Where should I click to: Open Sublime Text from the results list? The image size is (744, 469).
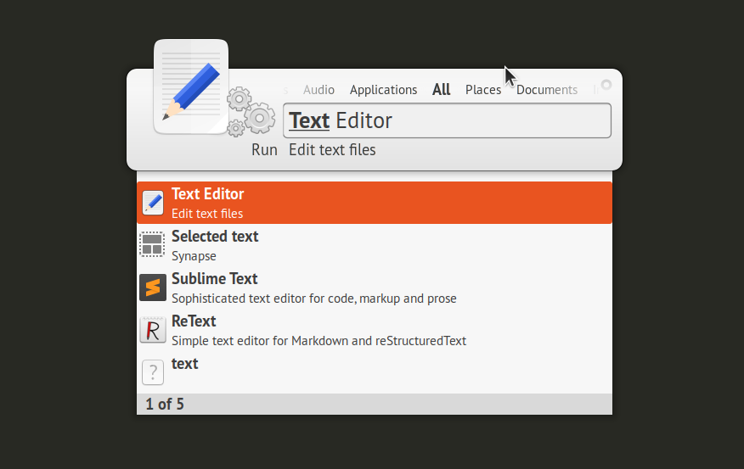point(374,288)
